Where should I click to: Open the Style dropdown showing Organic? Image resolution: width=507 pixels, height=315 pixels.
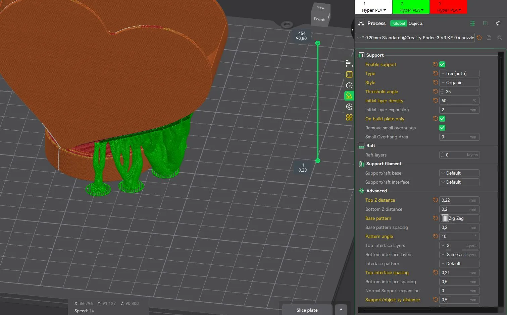pyautogui.click(x=459, y=82)
